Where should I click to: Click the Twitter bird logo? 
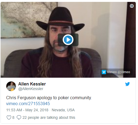tap(127, 84)
